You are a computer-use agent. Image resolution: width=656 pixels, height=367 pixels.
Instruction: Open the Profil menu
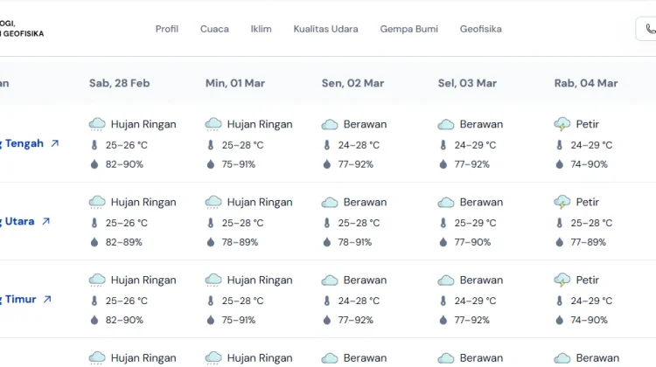tap(167, 29)
